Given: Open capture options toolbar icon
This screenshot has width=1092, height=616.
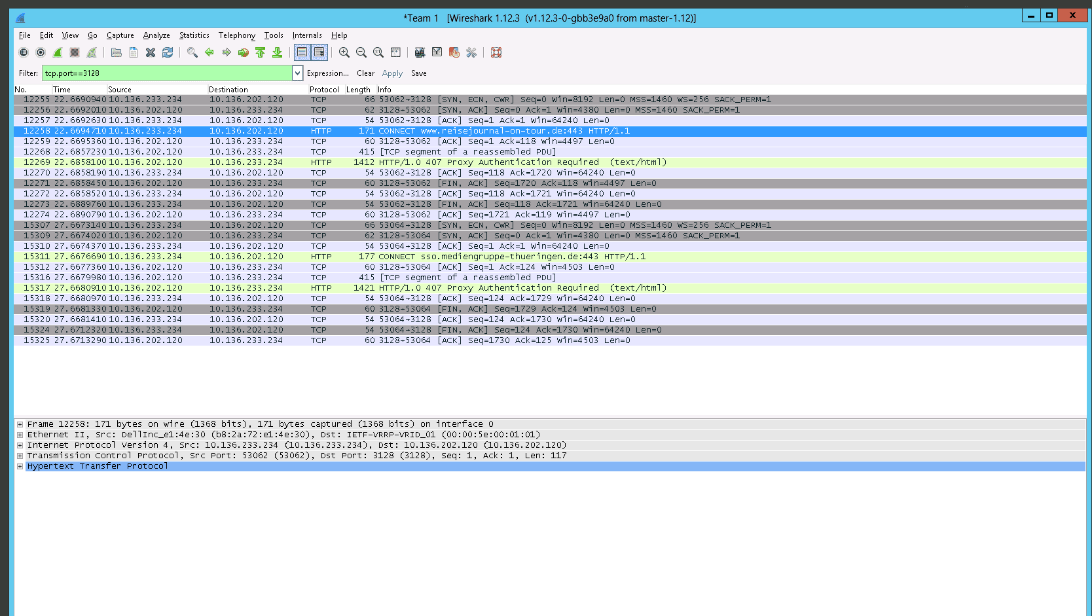Looking at the screenshot, I should pos(41,52).
